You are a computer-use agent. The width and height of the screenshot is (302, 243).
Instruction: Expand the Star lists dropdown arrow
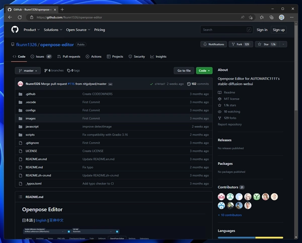coord(283,44)
